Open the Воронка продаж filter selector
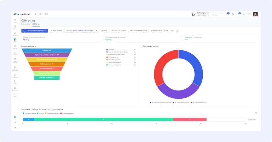 point(80,30)
